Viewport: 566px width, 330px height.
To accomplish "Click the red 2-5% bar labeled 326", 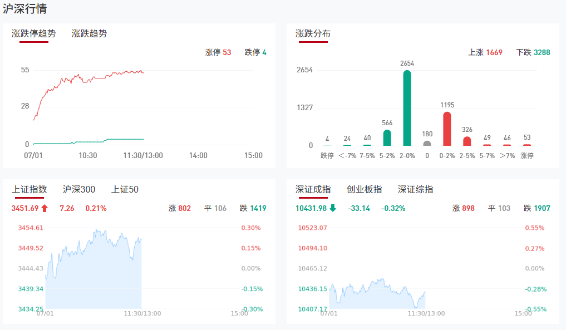I will [467, 141].
